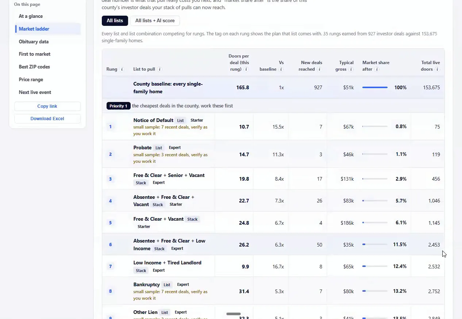Click rung badge 8 for Bankruptcy
The height and width of the screenshot is (319, 462).
(x=110, y=291)
